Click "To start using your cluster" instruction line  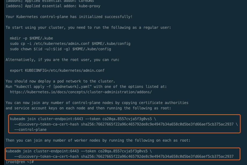click(88, 28)
